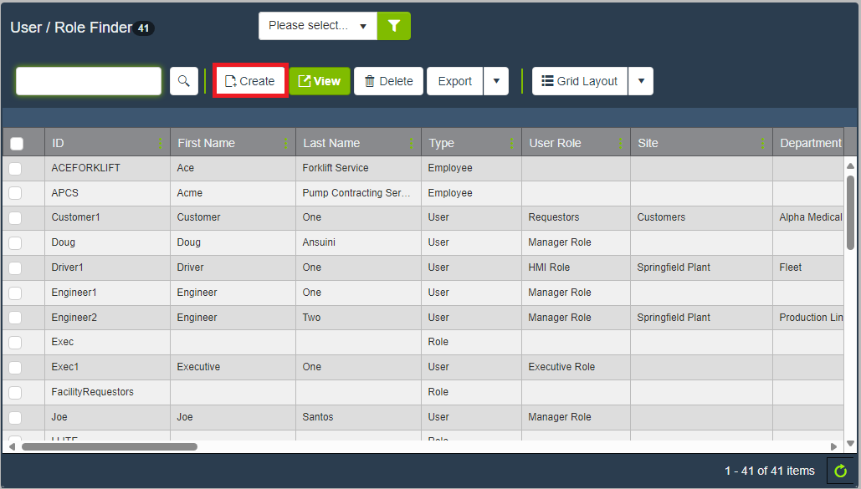Sort by the Last Name column header
The width and height of the screenshot is (861, 489).
click(x=332, y=144)
